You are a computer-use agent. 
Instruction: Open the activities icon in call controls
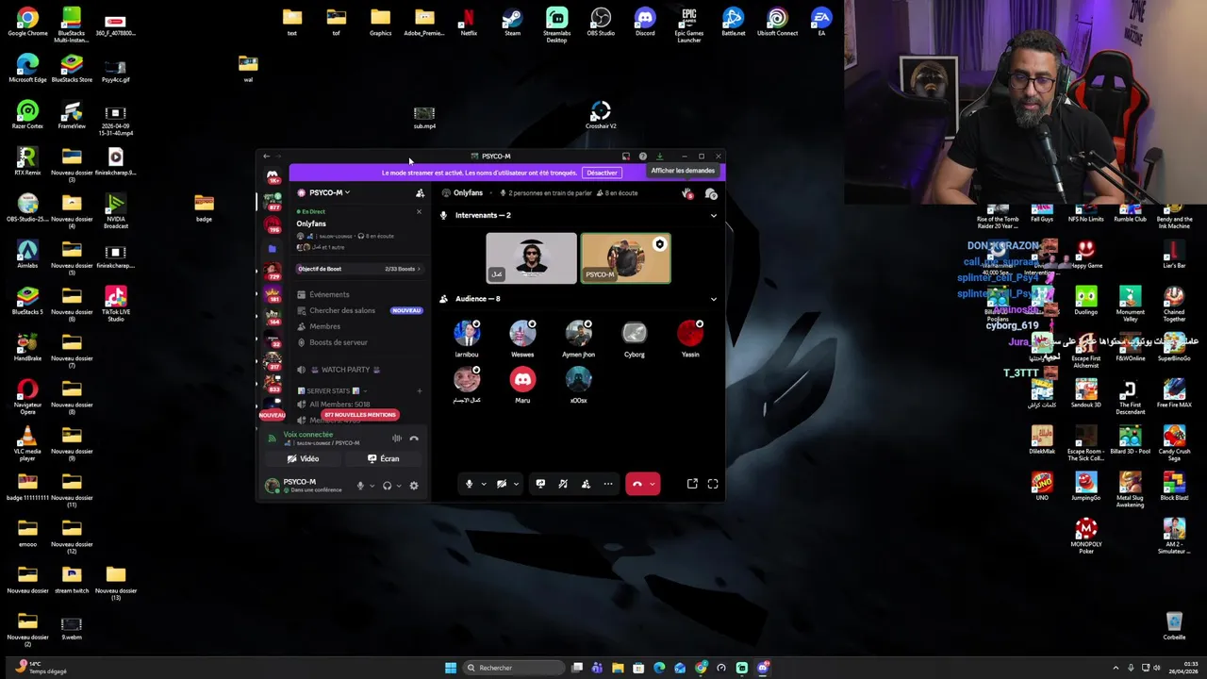(586, 484)
